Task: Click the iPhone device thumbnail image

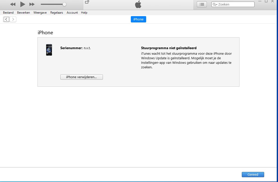Action: click(49, 50)
